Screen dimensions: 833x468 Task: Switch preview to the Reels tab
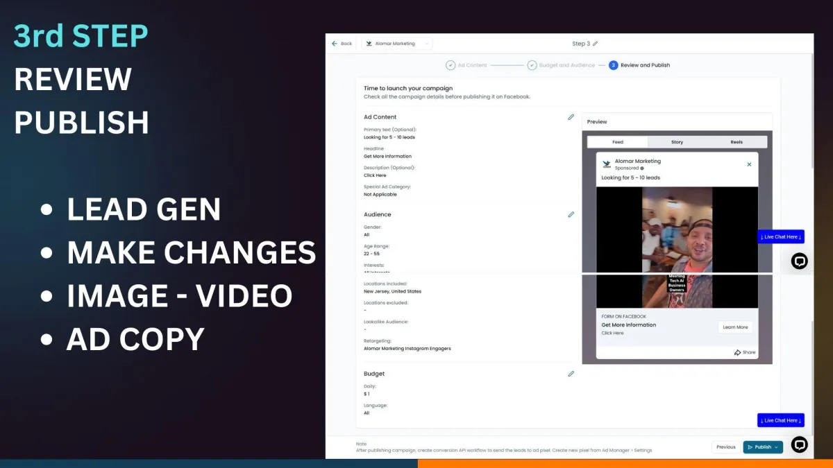click(x=737, y=142)
